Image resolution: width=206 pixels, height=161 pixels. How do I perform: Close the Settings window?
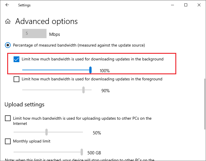click(199, 5)
